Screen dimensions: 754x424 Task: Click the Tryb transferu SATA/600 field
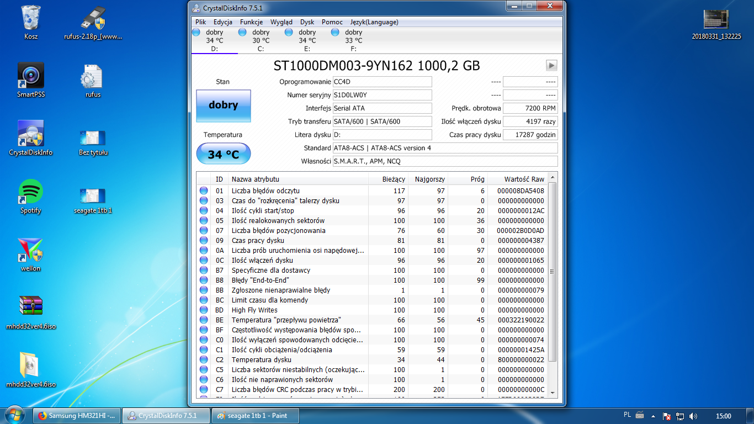(x=383, y=121)
